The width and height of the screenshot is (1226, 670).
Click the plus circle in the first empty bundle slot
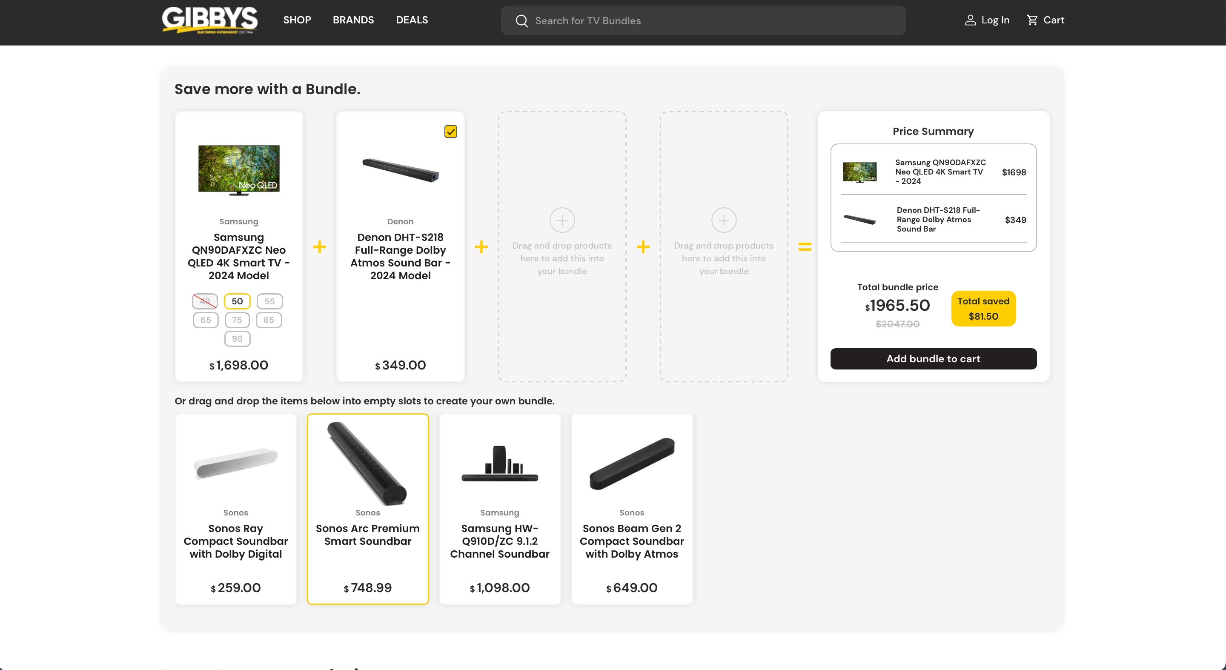(x=562, y=220)
